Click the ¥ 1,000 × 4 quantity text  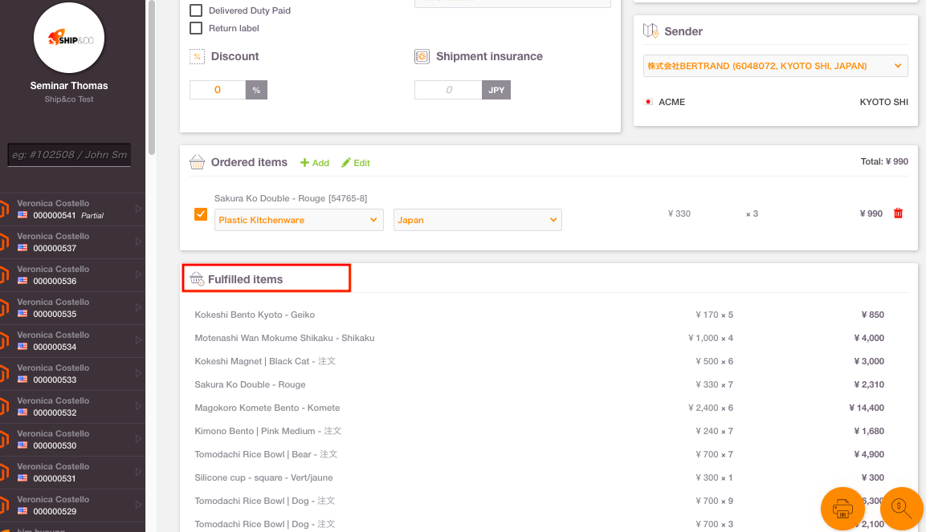pyautogui.click(x=711, y=338)
